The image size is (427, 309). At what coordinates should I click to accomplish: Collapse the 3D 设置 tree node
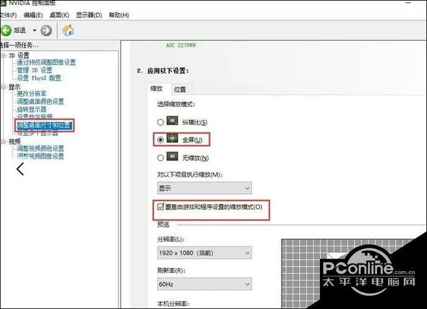(4, 56)
